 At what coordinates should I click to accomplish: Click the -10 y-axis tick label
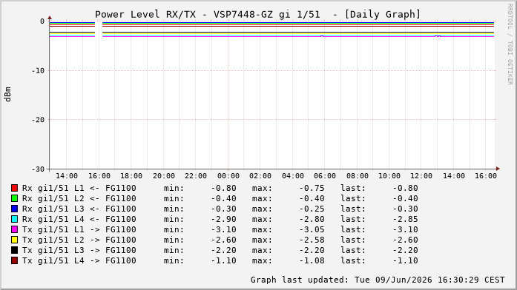[38, 71]
